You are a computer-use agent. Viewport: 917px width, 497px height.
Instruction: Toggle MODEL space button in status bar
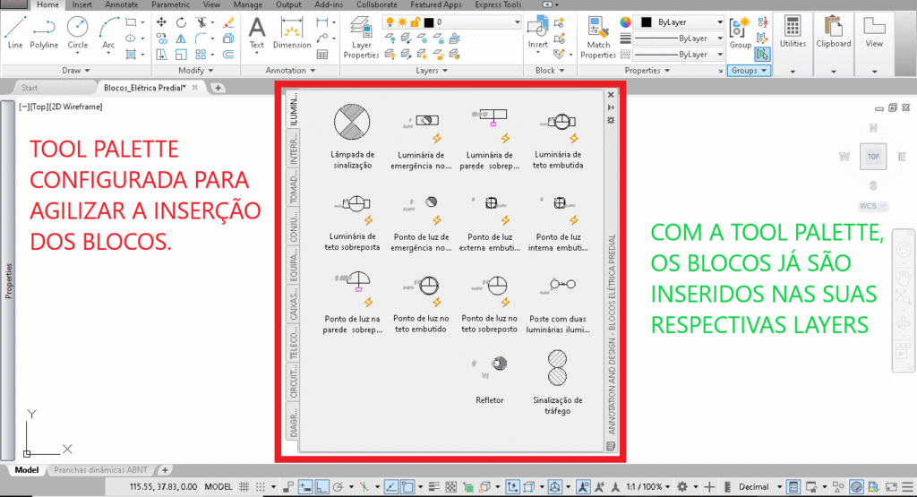(x=219, y=486)
